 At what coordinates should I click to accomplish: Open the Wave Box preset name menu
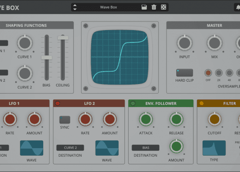(x=108, y=7)
